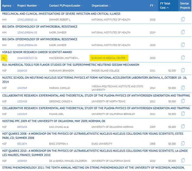Open project number 0812874 link

point(22,144)
